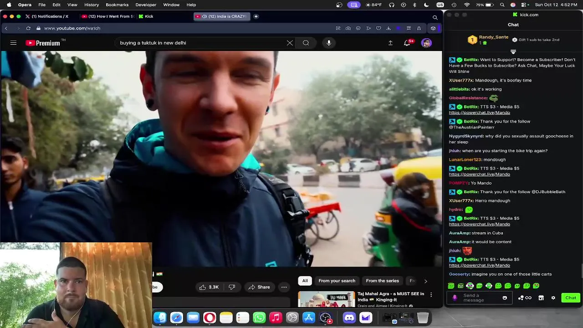Image resolution: width=583 pixels, height=328 pixels.
Task: Open Kick chat settings gear
Action: click(x=553, y=298)
